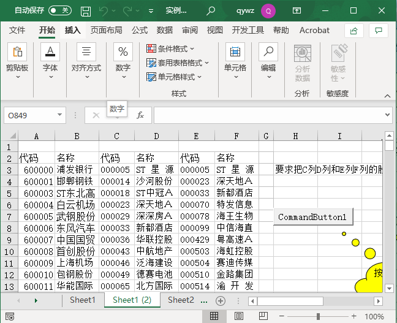Click the 分析数据 analyze data icon

(x=303, y=63)
